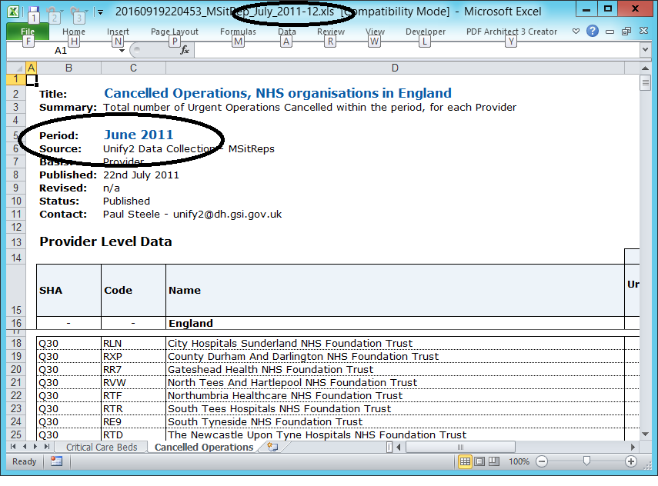Switch to Page Break Preview
Screen dimensions: 658x486
[494, 461]
